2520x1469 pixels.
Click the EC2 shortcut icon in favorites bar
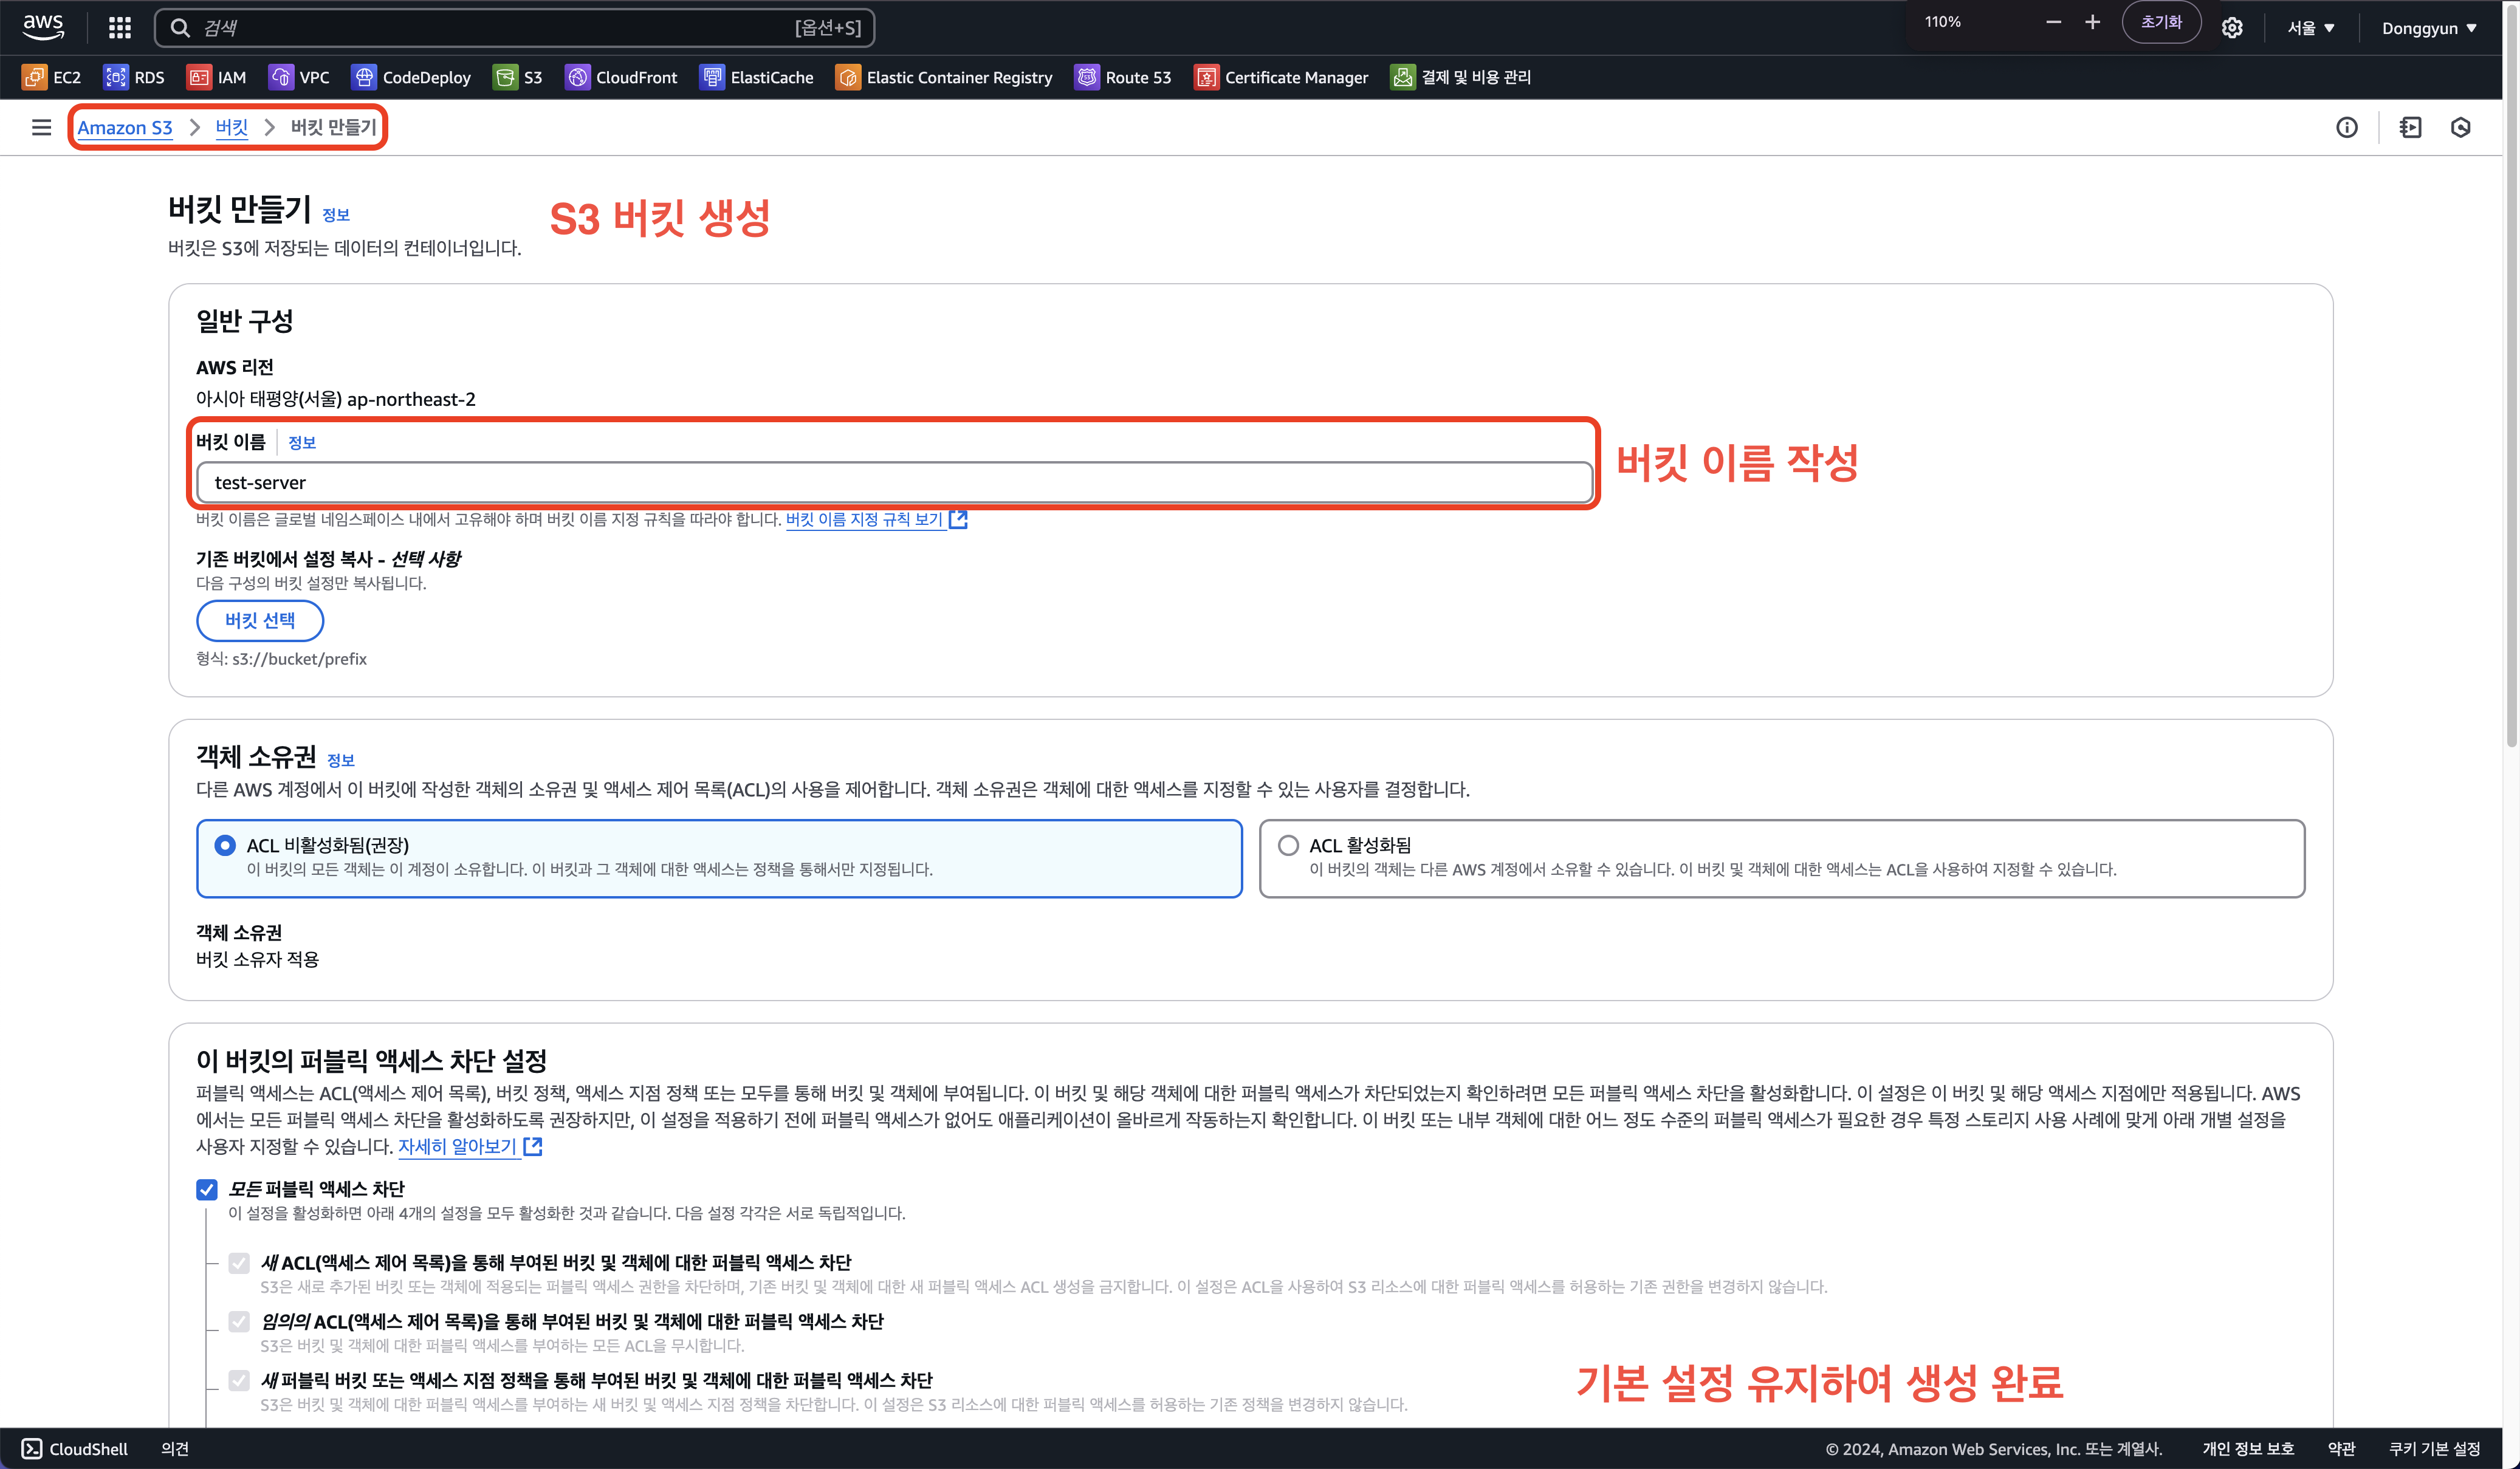(x=35, y=77)
